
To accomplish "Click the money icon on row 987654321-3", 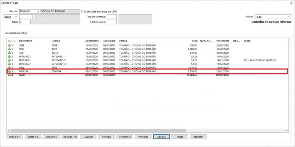I will pyautogui.click(x=9, y=64).
